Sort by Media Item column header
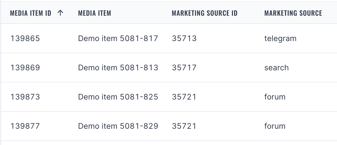337x145 pixels. click(x=95, y=13)
